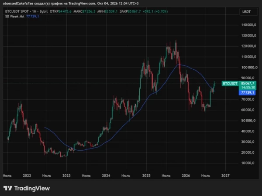262x196 pixels.
Task: Click the 2025 time axis label
Action: click(146, 176)
